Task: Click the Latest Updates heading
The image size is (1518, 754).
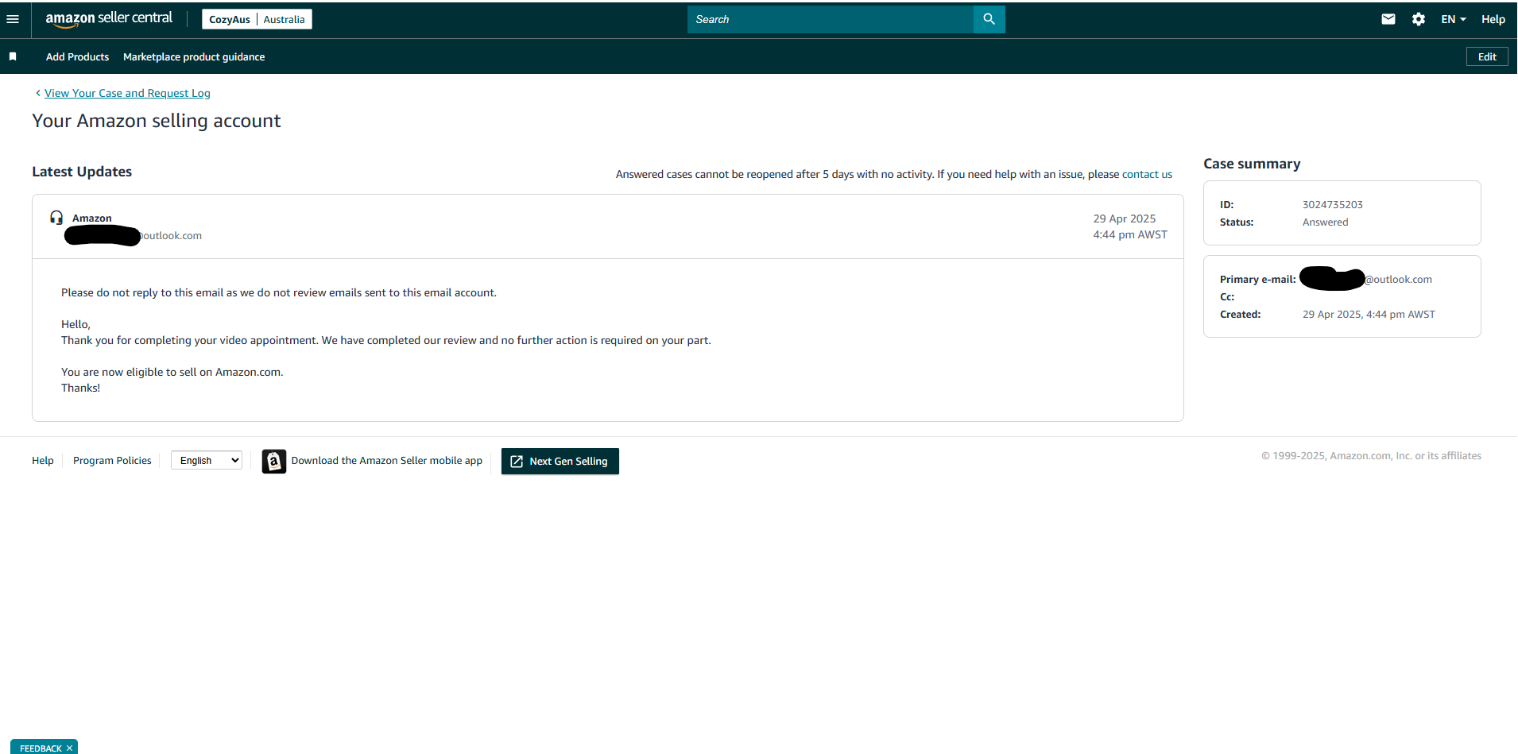Action: (x=82, y=172)
